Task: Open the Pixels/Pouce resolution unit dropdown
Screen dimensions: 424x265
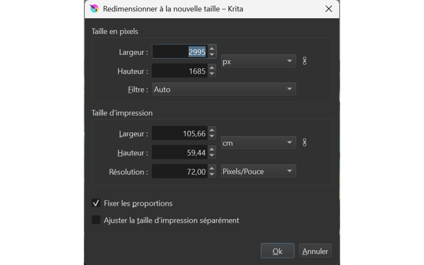Action: click(x=258, y=171)
